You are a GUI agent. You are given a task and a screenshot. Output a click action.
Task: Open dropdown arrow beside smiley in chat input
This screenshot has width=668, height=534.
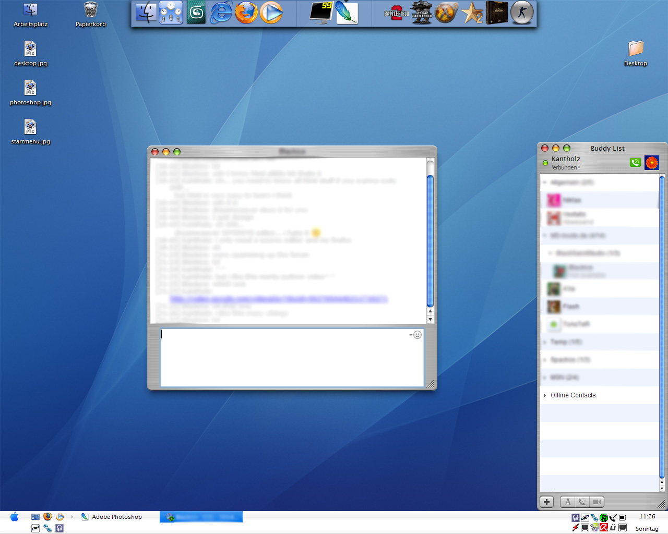tap(411, 335)
